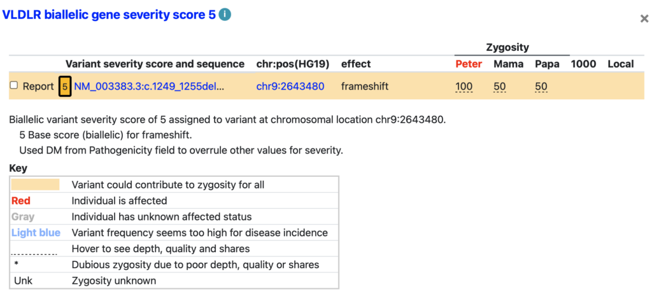This screenshot has width=652, height=296.
Task: Open the NM_003383.3:c.1249_1255del variant link
Action: [149, 87]
